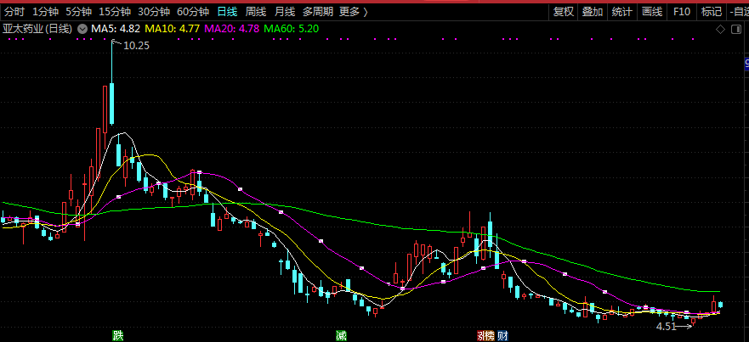Switch to the 周线 weekly chart tab

point(256,12)
